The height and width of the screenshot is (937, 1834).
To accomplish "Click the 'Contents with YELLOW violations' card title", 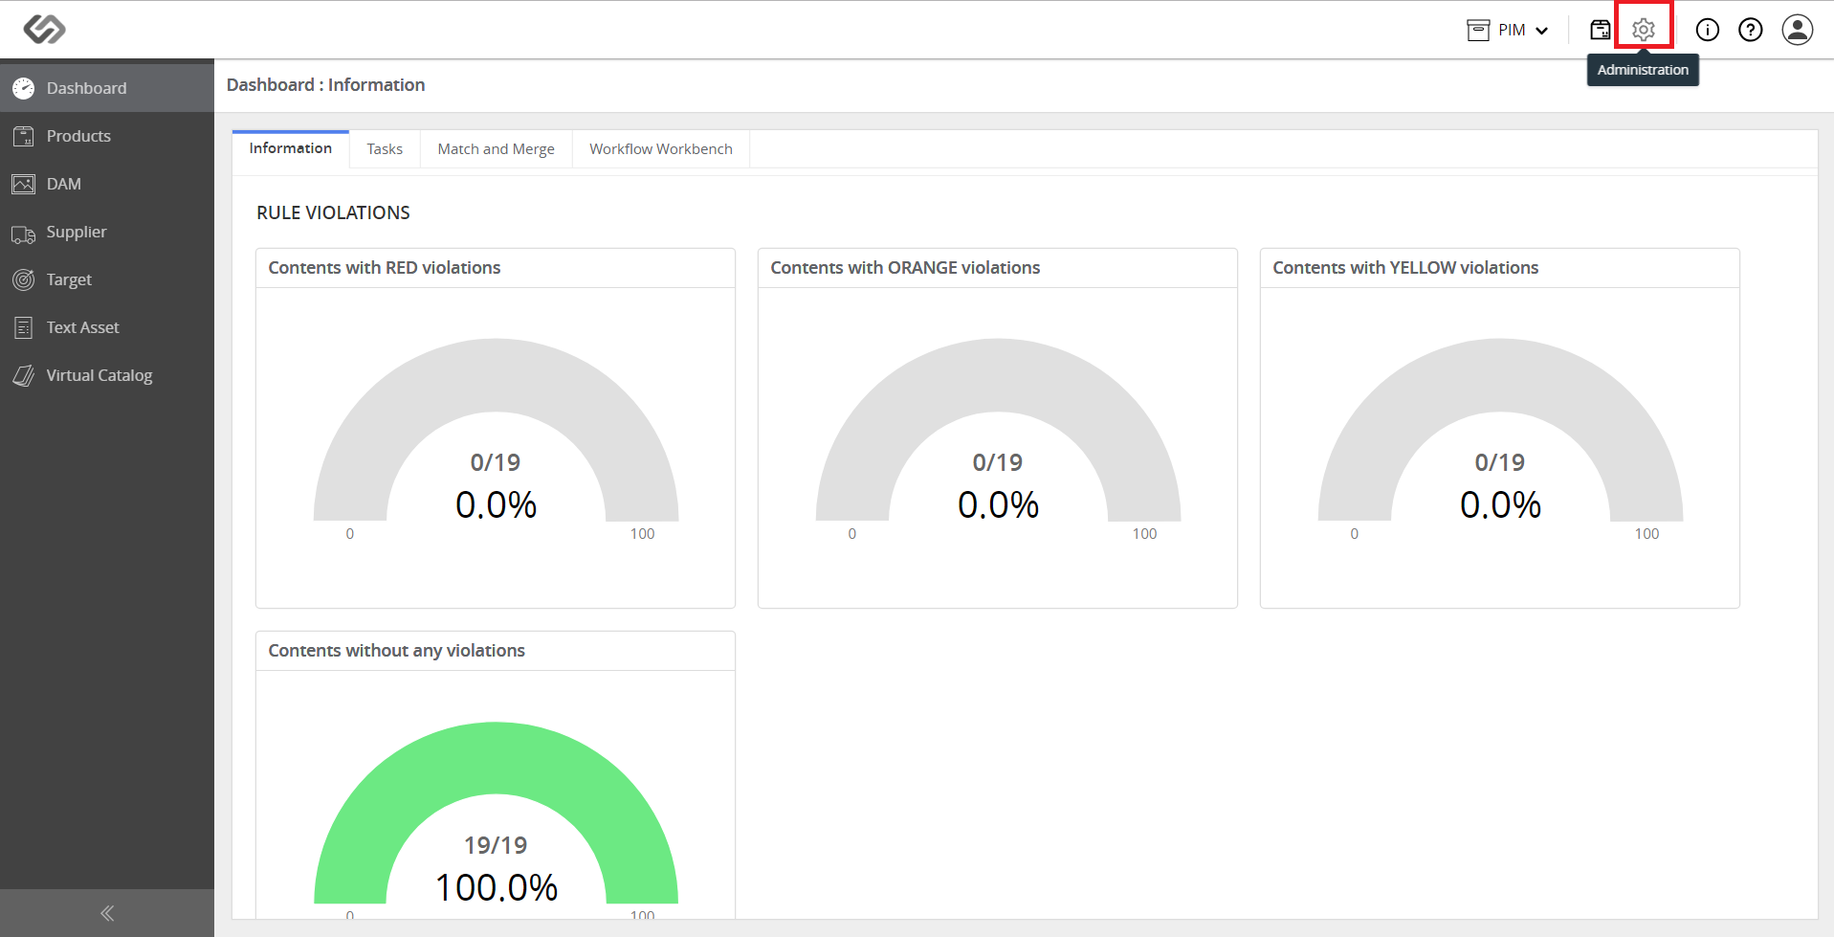I will pyautogui.click(x=1405, y=268).
